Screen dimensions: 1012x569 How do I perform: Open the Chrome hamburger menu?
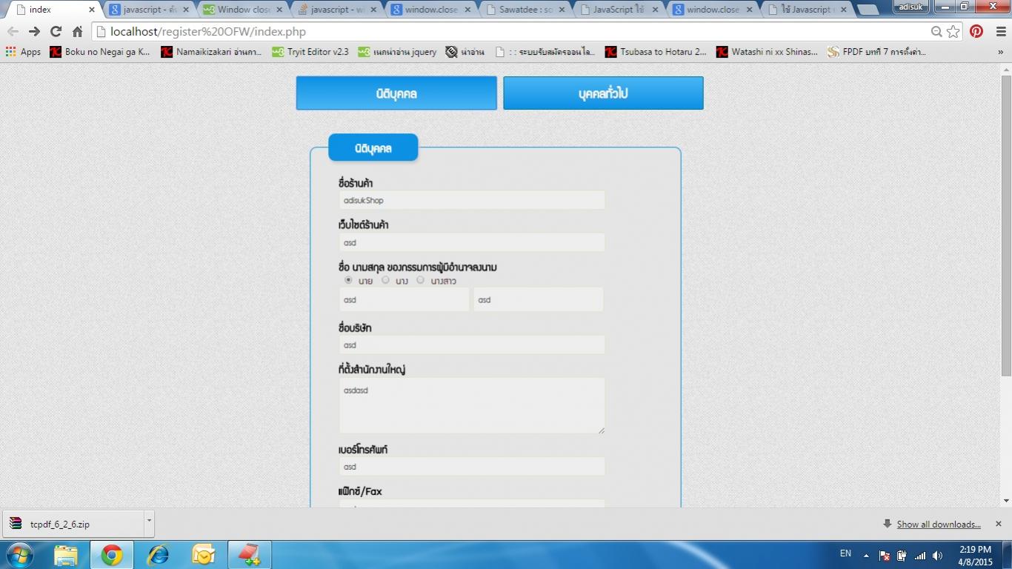[1000, 32]
